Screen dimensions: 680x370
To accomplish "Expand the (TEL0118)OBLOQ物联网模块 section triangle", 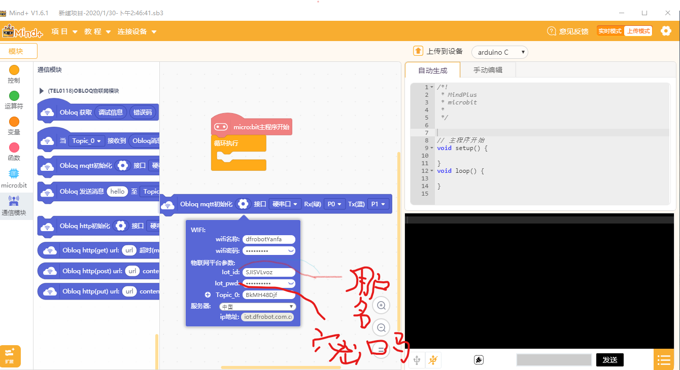I will coord(42,91).
